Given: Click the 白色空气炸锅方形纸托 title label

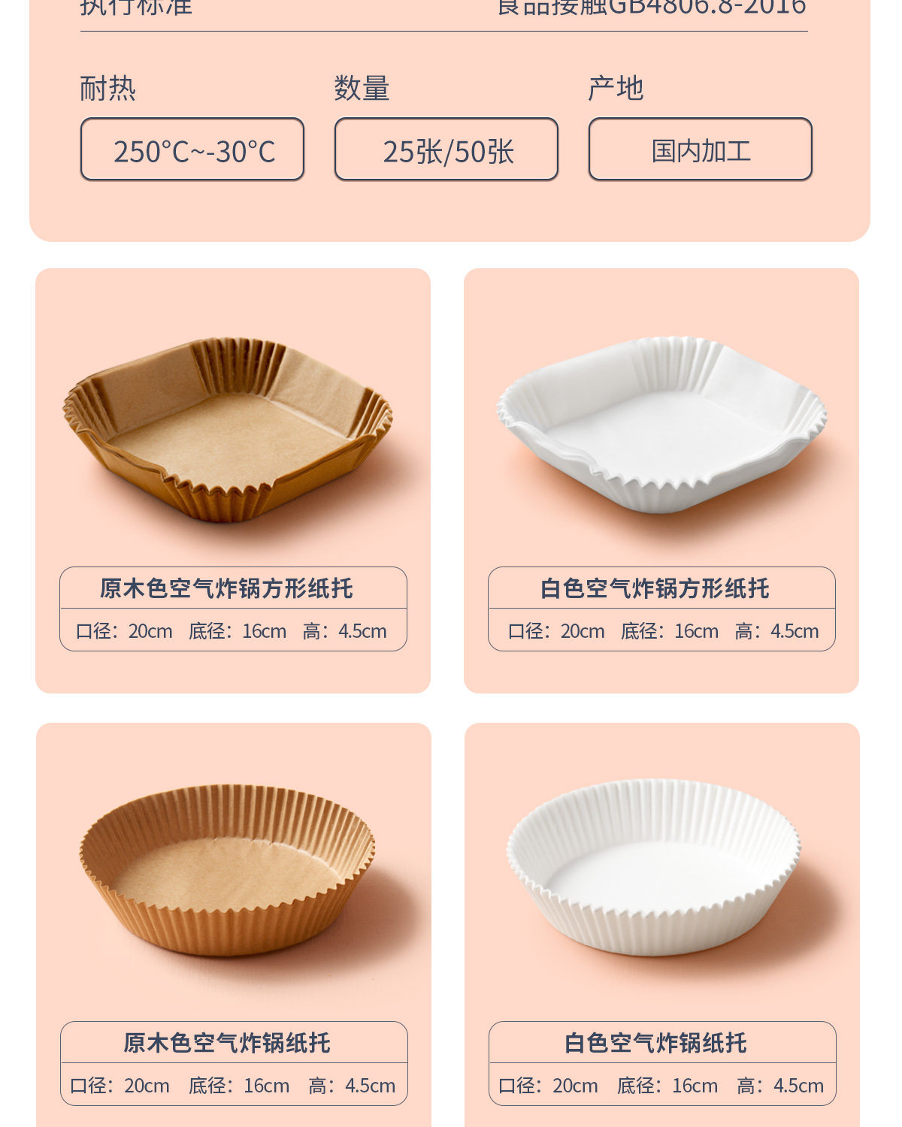Looking at the screenshot, I should 655,588.
